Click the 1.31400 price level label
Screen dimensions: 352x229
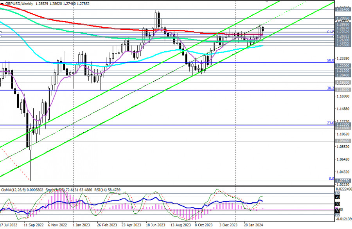pos(343,9)
